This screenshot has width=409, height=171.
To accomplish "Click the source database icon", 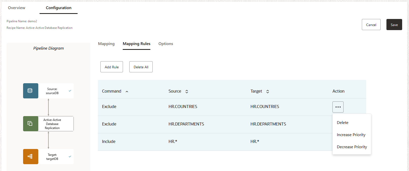I will point(30,91).
